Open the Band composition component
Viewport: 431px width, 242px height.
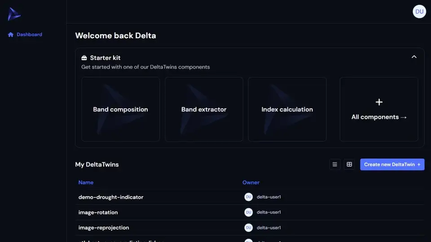120,109
